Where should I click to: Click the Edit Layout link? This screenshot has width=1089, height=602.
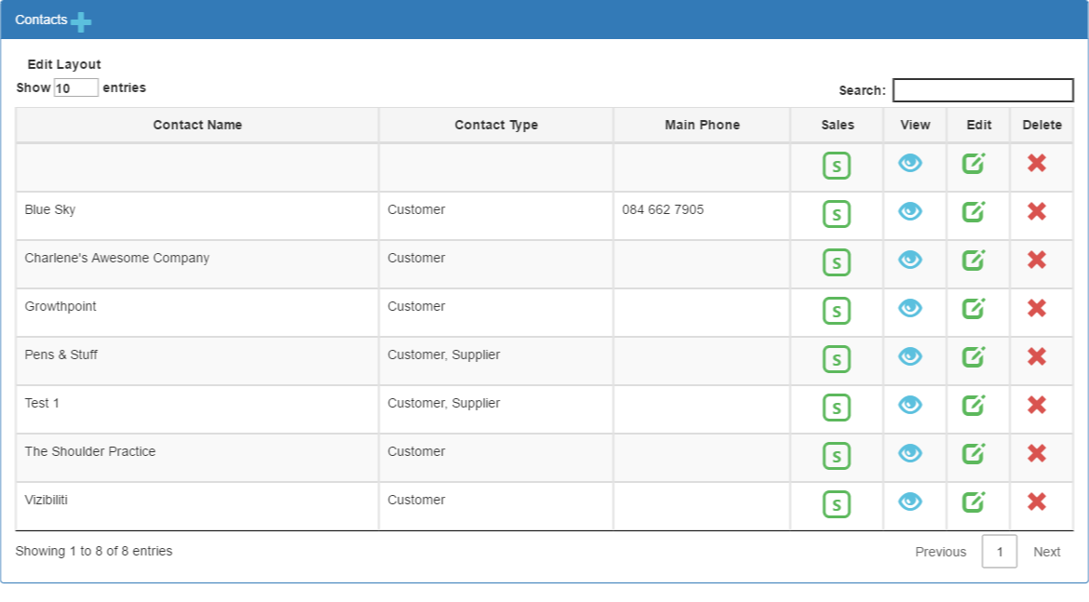pyautogui.click(x=64, y=64)
